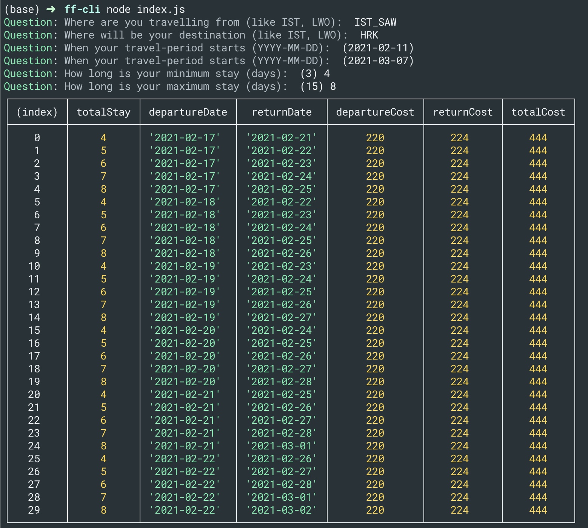Click the '(2021-03-07)' default end date

point(378,61)
